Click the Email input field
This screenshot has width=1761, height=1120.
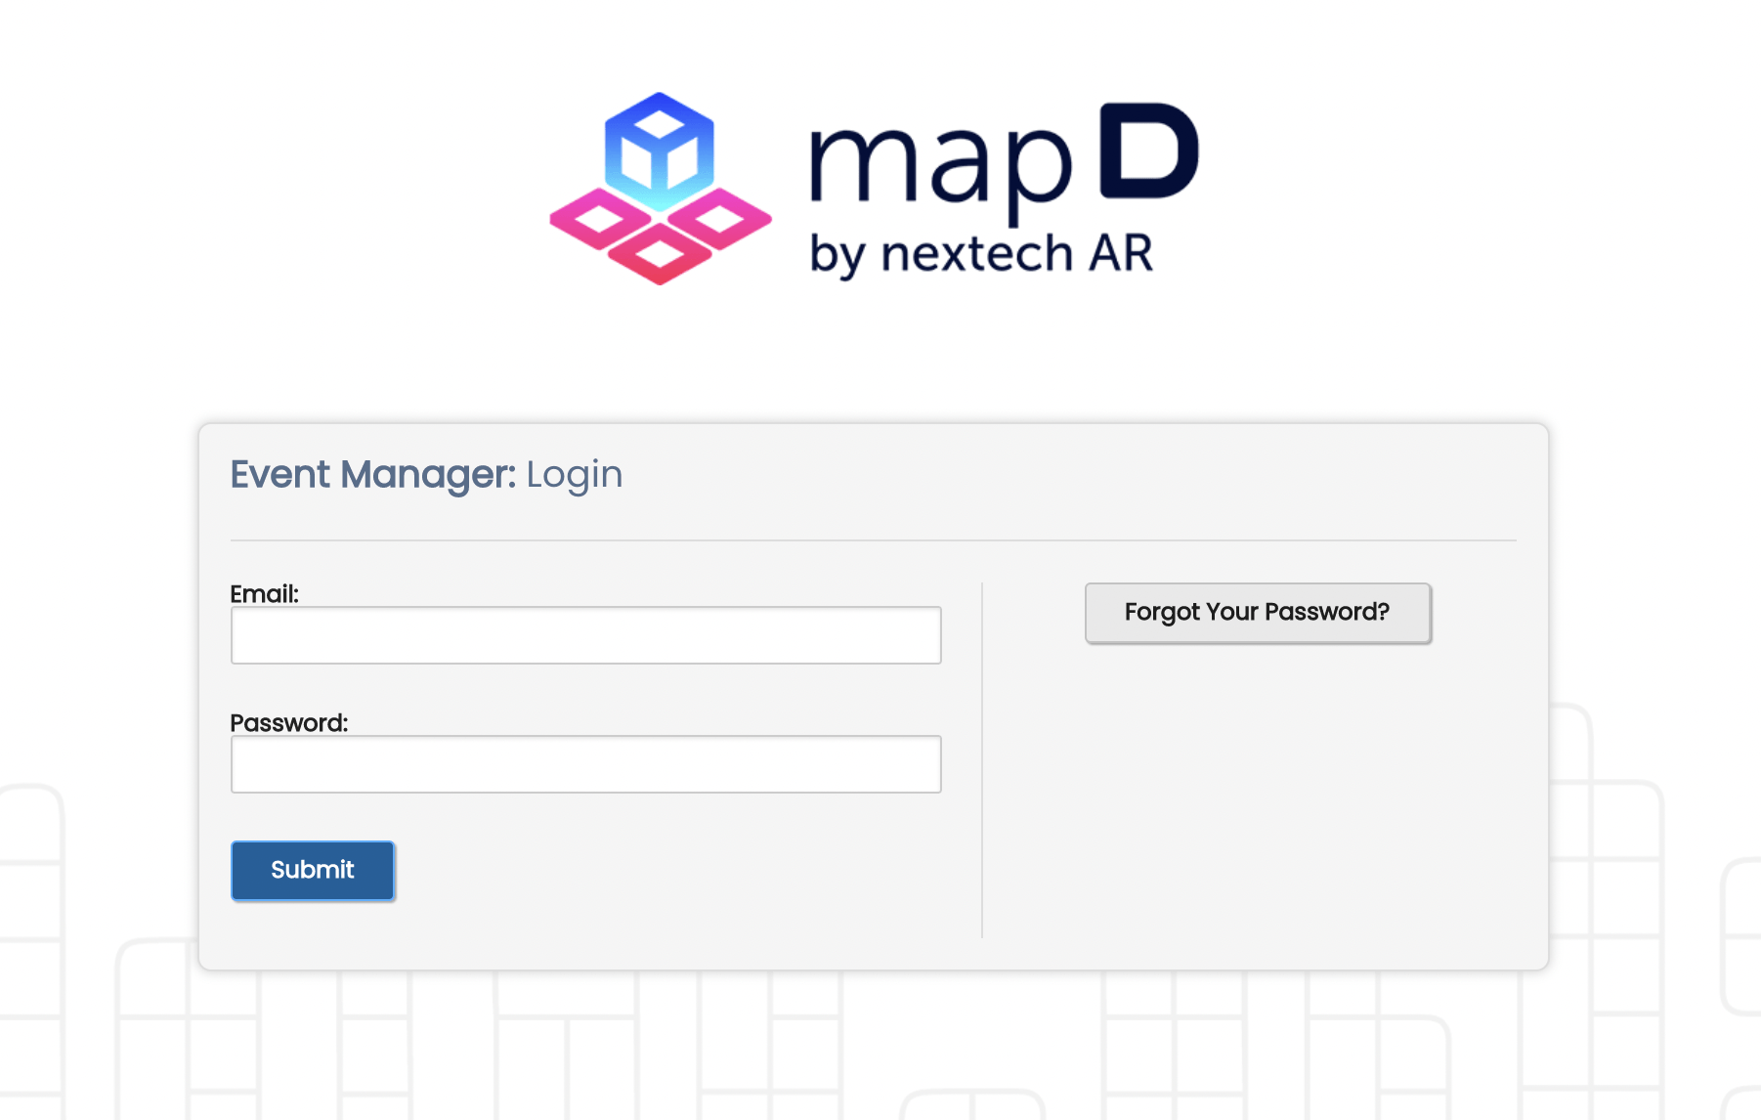click(x=586, y=635)
